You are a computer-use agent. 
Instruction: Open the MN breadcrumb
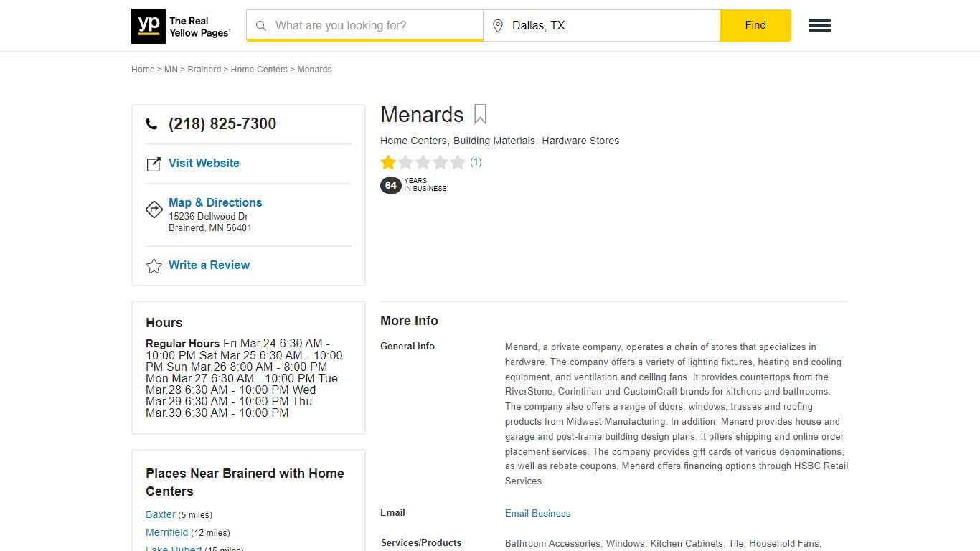coord(171,70)
